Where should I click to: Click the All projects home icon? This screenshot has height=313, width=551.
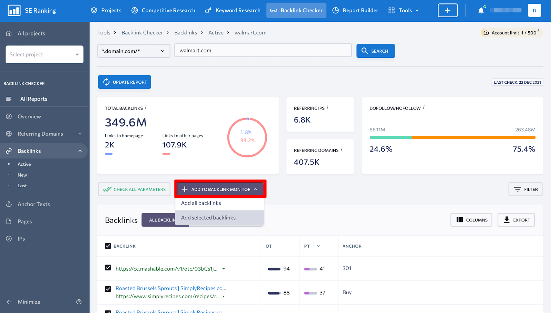coord(9,33)
